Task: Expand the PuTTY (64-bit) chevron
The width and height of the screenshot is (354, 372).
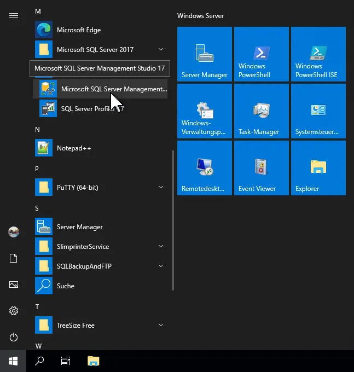Action: pyautogui.click(x=161, y=187)
